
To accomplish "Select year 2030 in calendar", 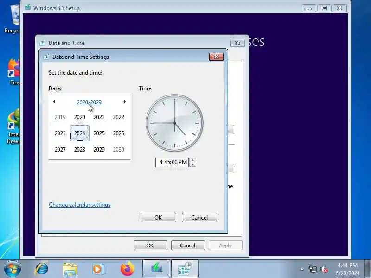I will (x=119, y=149).
